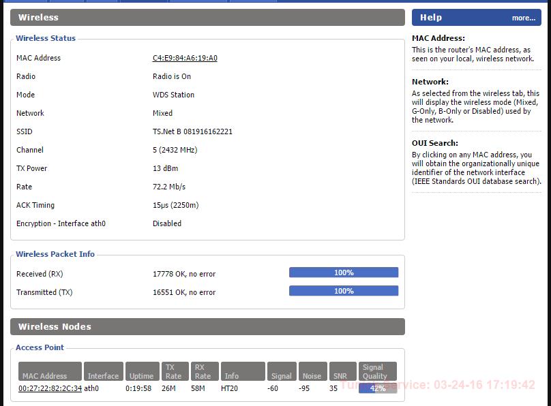
Task: Click the Received (RX) 100% progress bar
Action: click(344, 272)
